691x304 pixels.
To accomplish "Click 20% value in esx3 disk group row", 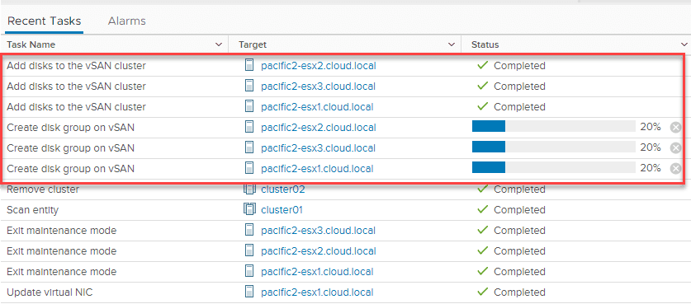I will [x=651, y=147].
